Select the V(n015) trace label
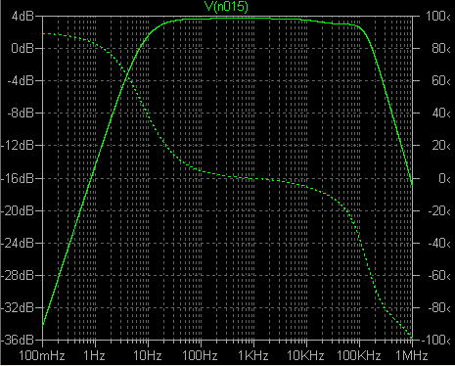The height and width of the screenshot is (366, 455). (226, 6)
